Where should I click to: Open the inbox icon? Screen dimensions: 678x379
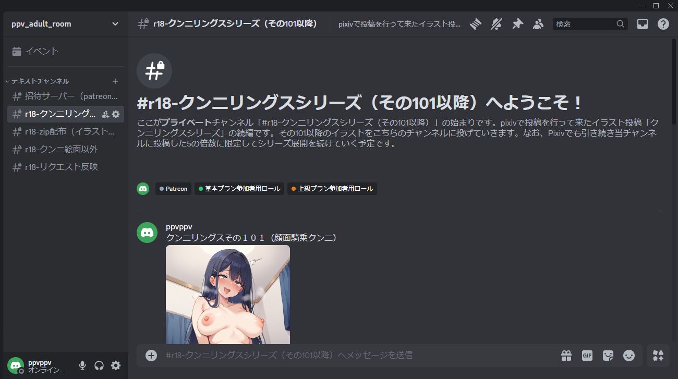[x=643, y=24]
